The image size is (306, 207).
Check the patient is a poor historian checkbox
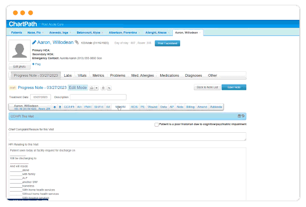click(156, 124)
